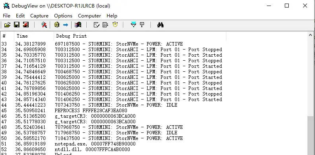Viewport: 315px width, 155px height.
Task: Click the Log to File icon
Action: coord(26,25)
